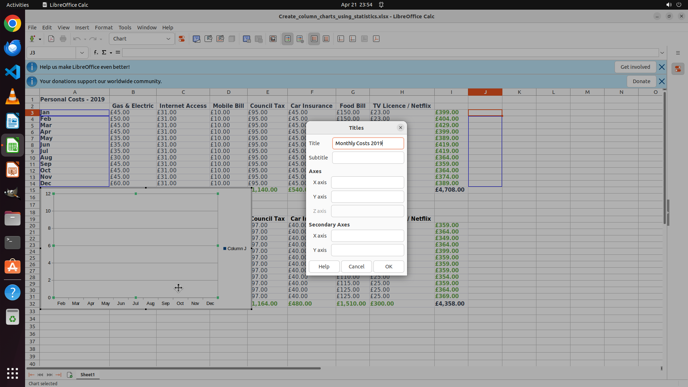Click the Get involved button
The height and width of the screenshot is (387, 688).
coord(635,67)
